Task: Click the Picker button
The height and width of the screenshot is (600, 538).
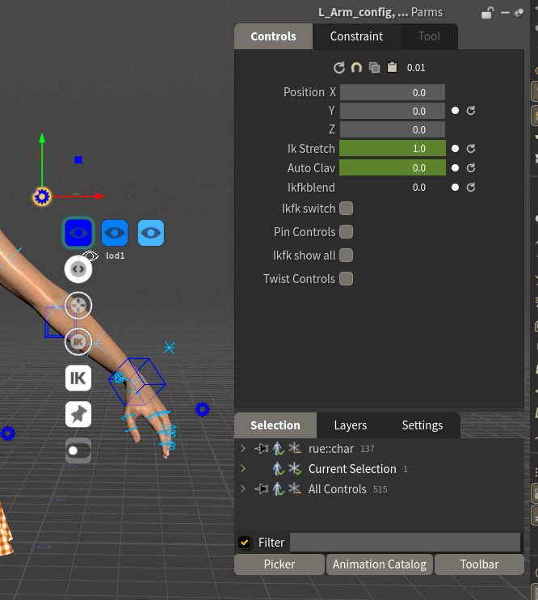Action: pos(280,564)
